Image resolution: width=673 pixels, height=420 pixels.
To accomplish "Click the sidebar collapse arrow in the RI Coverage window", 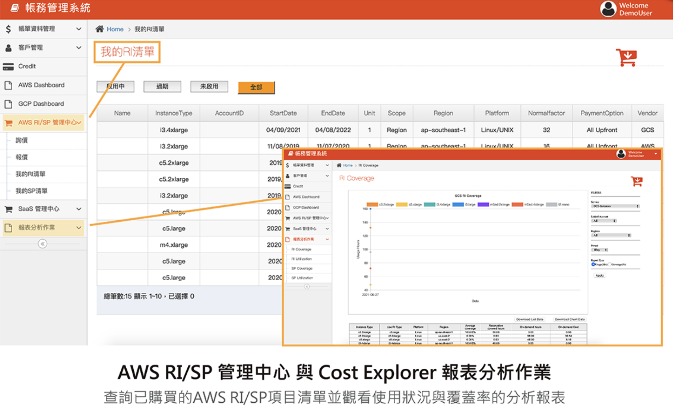I will [x=307, y=286].
